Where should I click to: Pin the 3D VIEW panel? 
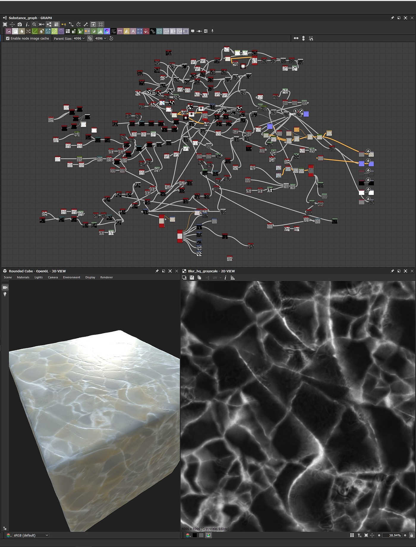[x=157, y=271]
